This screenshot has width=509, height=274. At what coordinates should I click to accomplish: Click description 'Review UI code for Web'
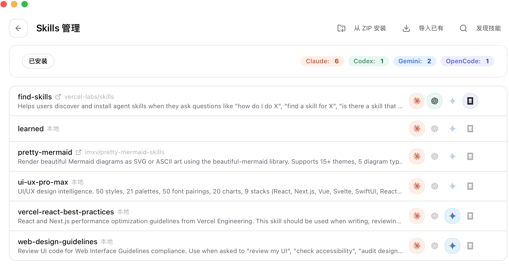pyautogui.click(x=210, y=251)
